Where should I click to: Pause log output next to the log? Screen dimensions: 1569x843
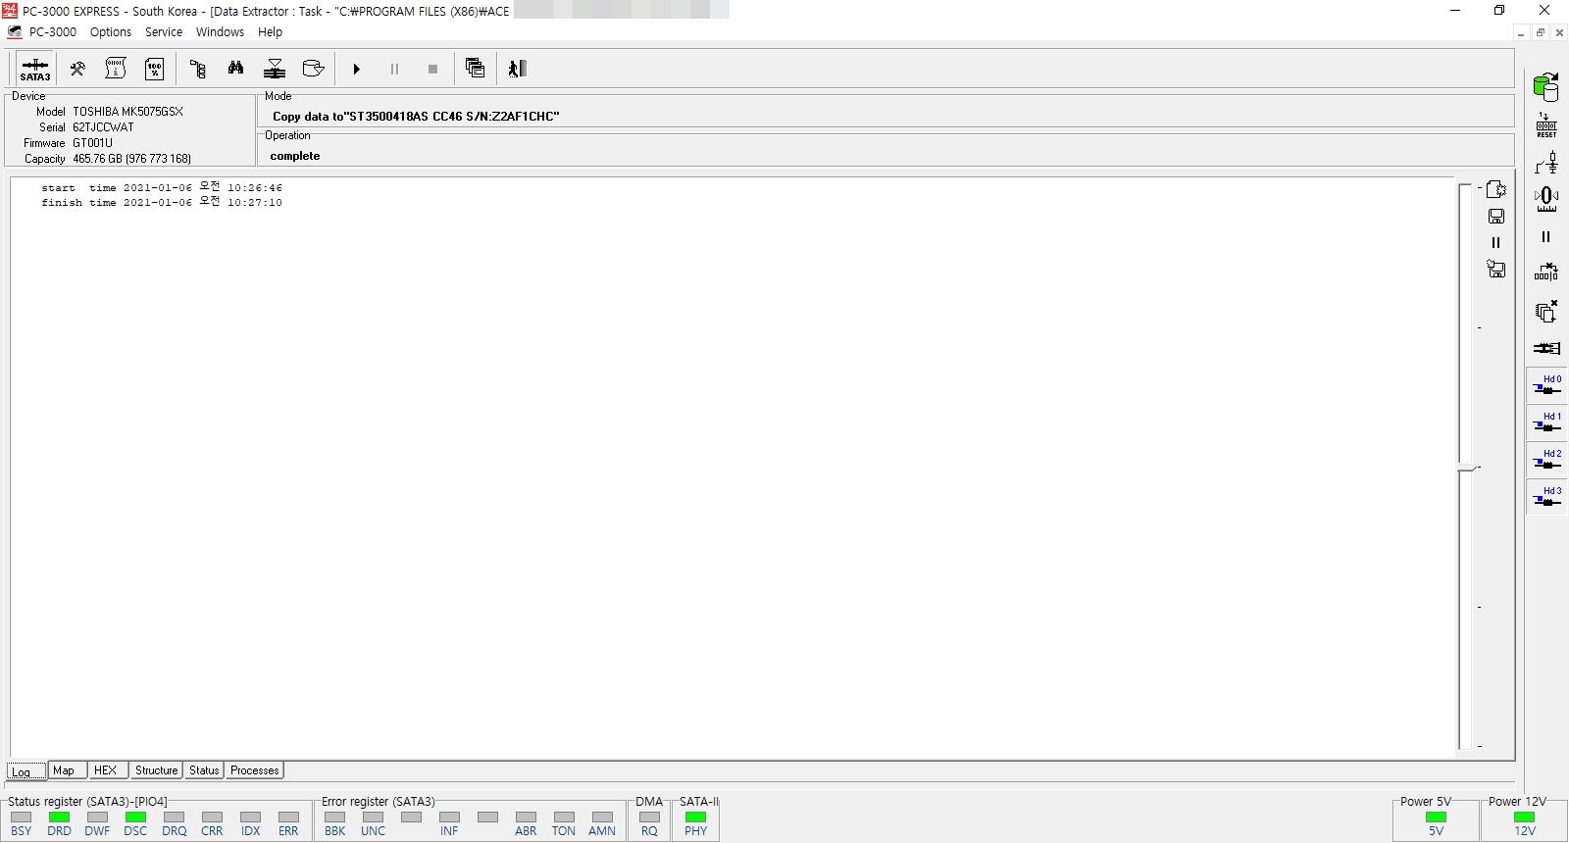point(1495,242)
